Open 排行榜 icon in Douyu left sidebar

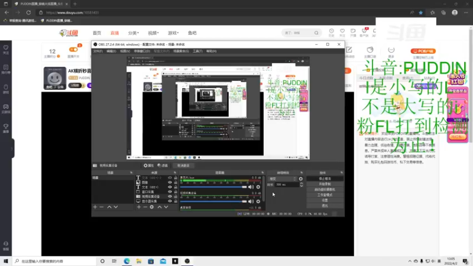coord(6,69)
